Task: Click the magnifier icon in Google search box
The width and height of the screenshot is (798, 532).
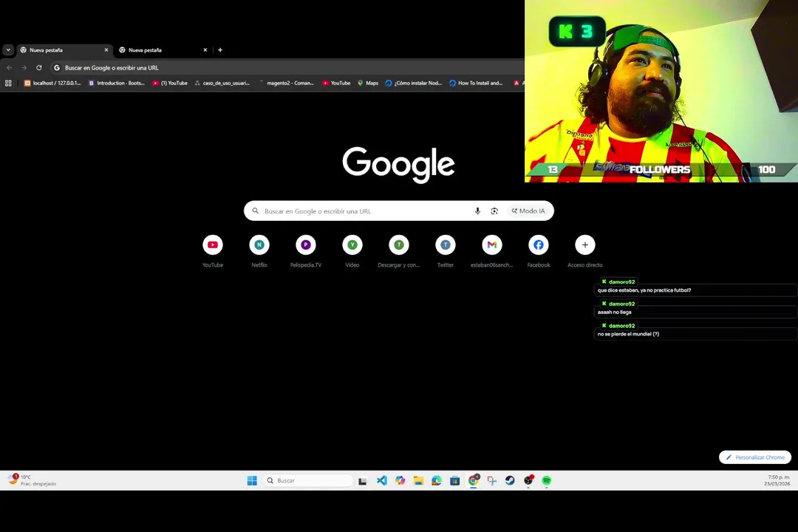Action: coord(256,211)
